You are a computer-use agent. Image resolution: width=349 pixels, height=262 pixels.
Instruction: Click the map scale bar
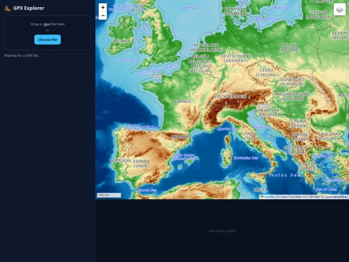click(109, 195)
